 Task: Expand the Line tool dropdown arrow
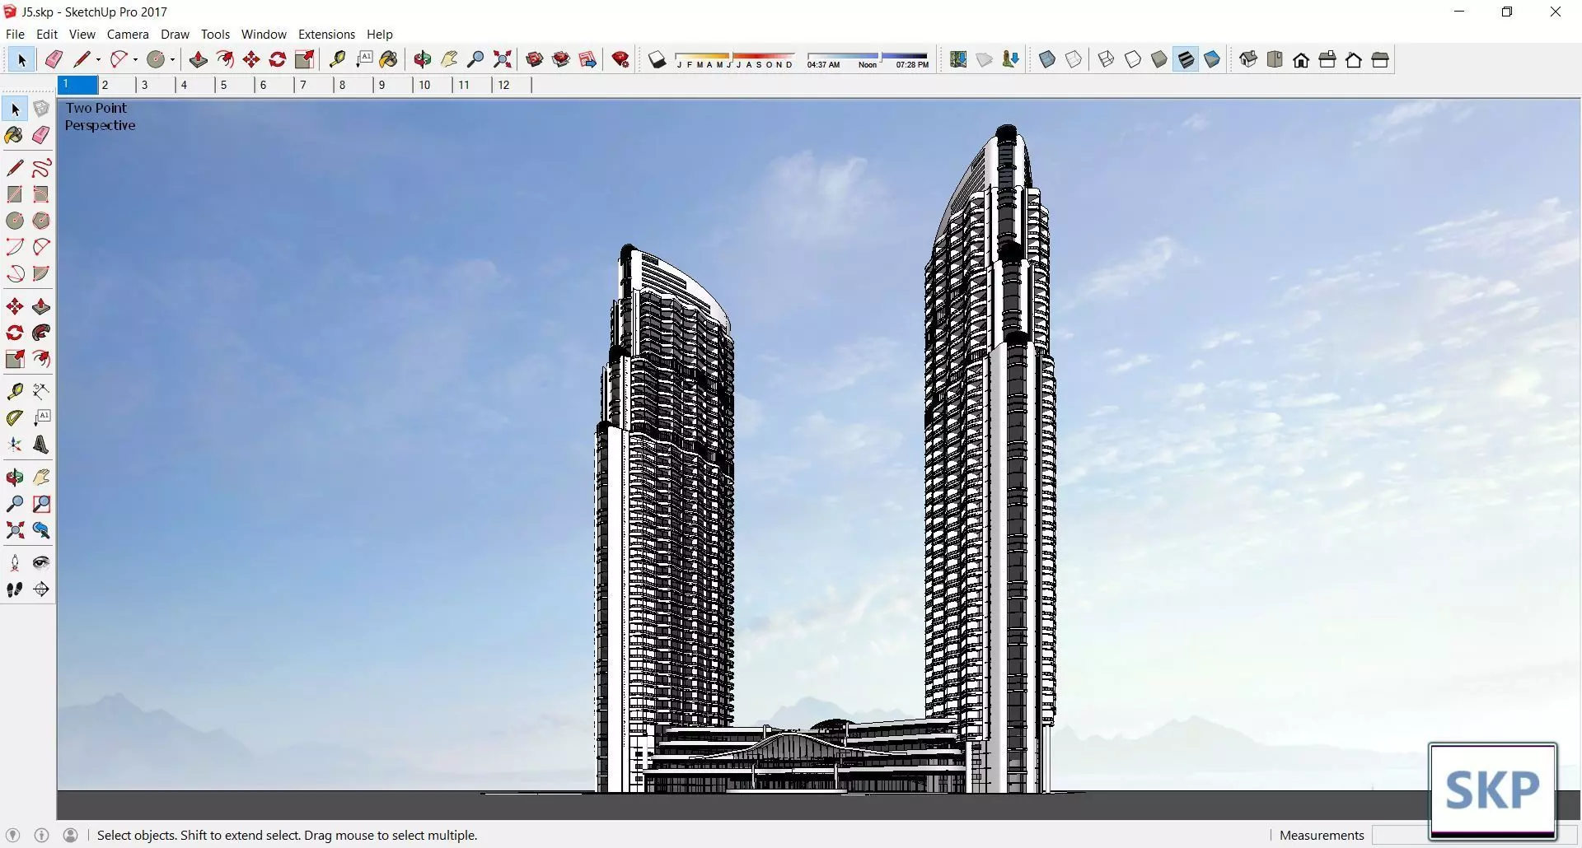(98, 59)
